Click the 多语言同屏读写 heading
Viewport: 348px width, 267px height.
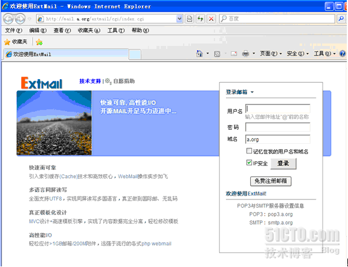(x=48, y=190)
